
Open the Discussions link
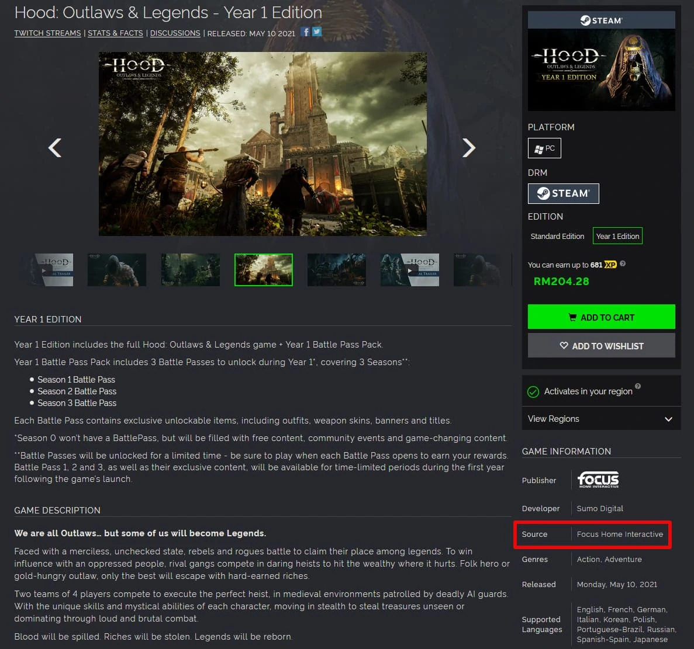click(175, 33)
